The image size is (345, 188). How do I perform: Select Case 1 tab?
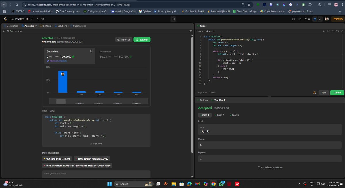pos(205,115)
